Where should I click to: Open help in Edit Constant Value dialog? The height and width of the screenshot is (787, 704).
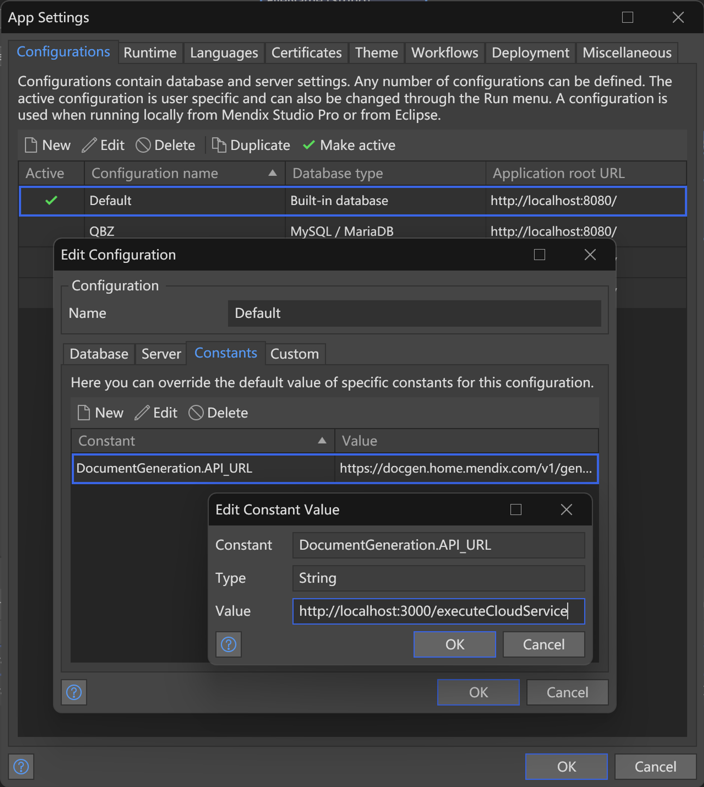228,645
